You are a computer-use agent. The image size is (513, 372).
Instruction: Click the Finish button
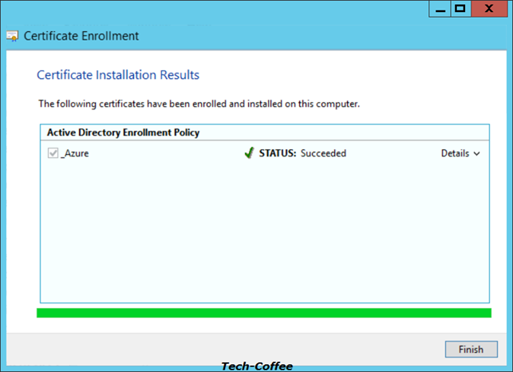[x=472, y=350]
